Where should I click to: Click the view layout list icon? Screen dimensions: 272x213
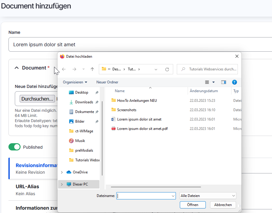207,82
